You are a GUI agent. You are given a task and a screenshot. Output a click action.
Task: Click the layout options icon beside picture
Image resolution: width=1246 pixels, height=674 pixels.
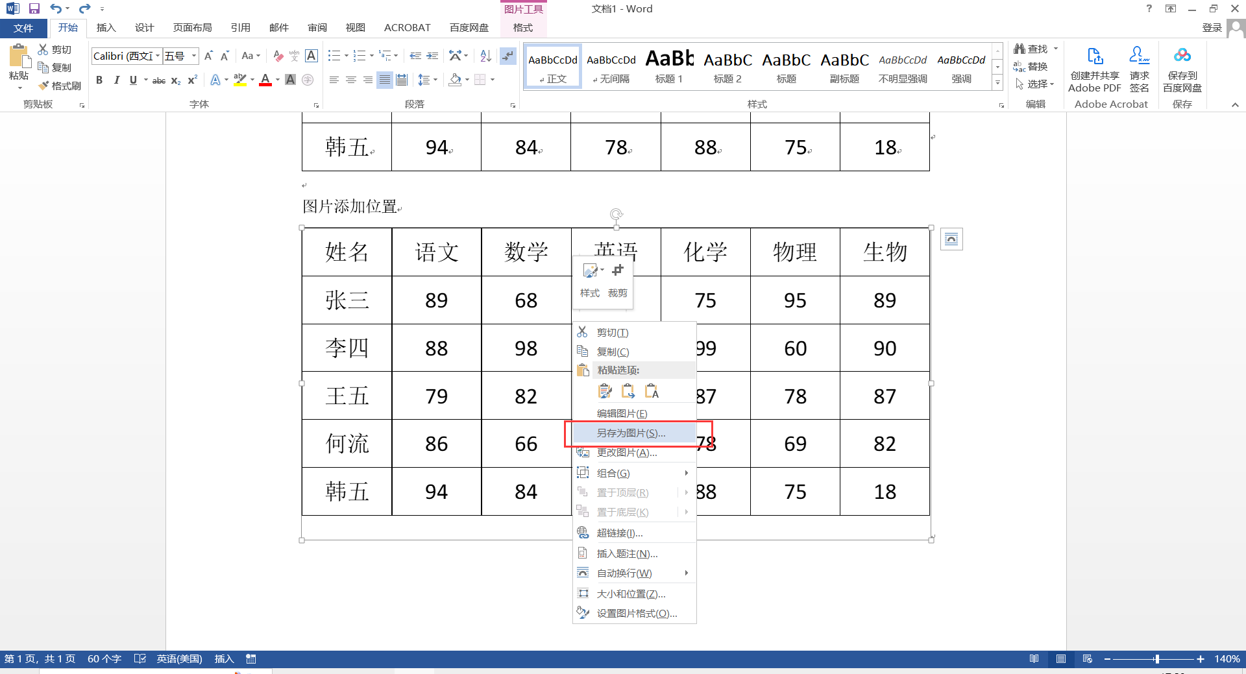951,239
